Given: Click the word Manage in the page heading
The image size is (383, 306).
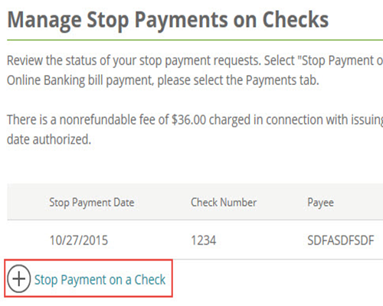Looking at the screenshot, I should point(44,21).
